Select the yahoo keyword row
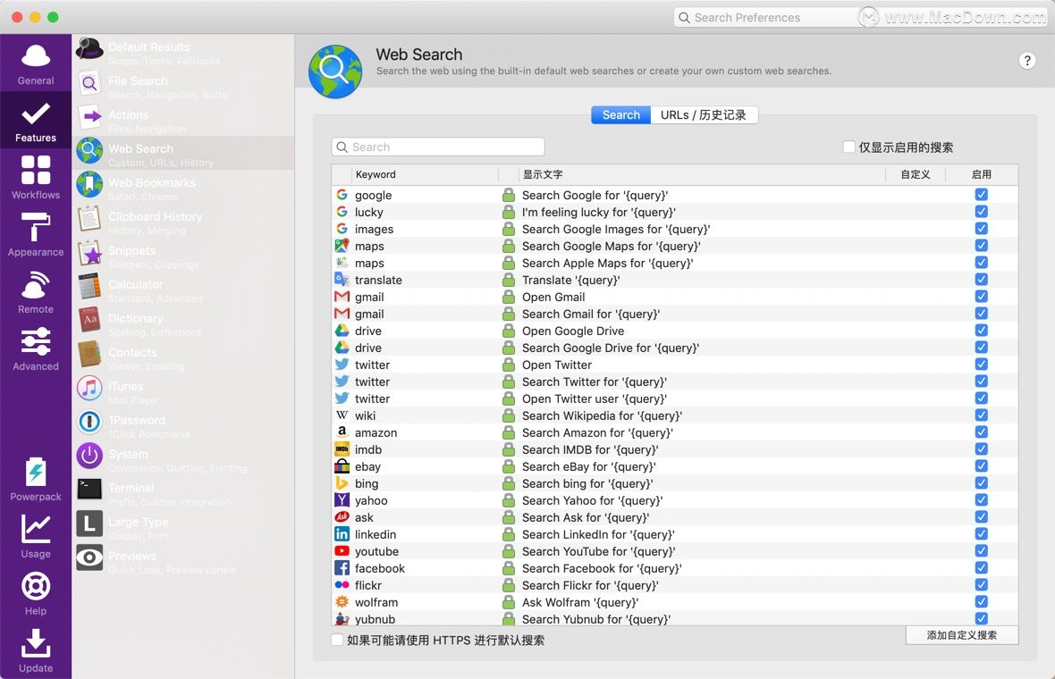1055x679 pixels. click(675, 500)
